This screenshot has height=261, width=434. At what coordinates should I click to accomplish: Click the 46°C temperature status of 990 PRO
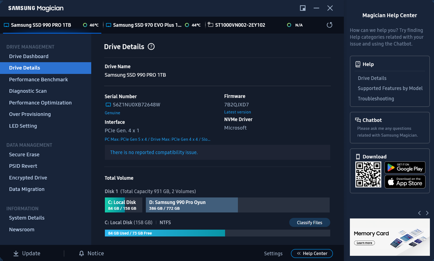91,25
